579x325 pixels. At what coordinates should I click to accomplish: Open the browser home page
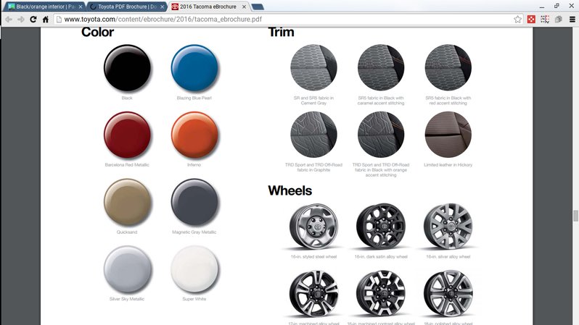click(46, 19)
